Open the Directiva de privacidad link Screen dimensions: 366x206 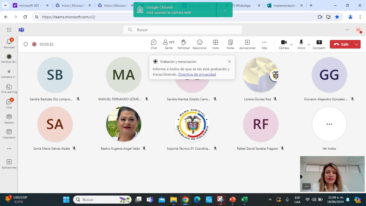pyautogui.click(x=197, y=74)
